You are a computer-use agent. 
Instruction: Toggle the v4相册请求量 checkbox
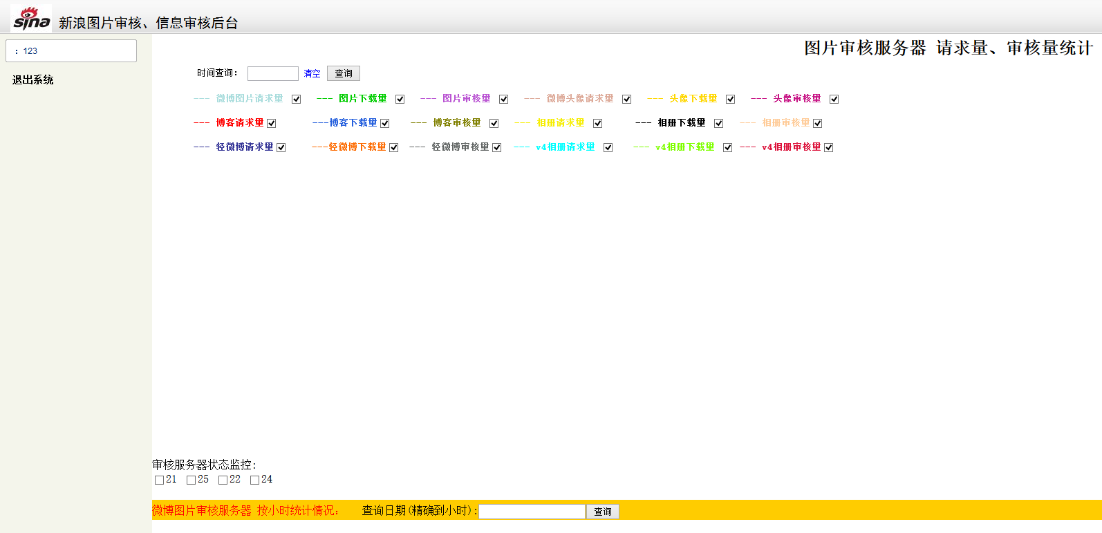(608, 147)
